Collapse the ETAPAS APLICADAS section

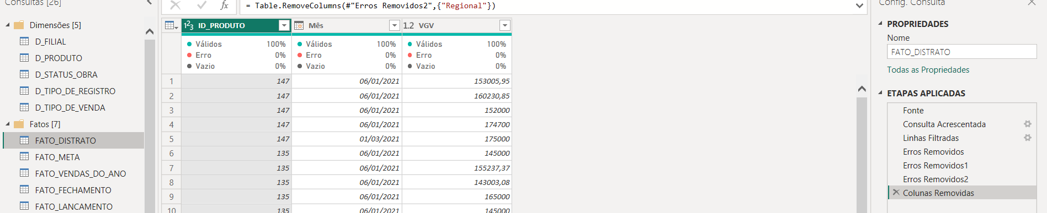[x=880, y=93]
